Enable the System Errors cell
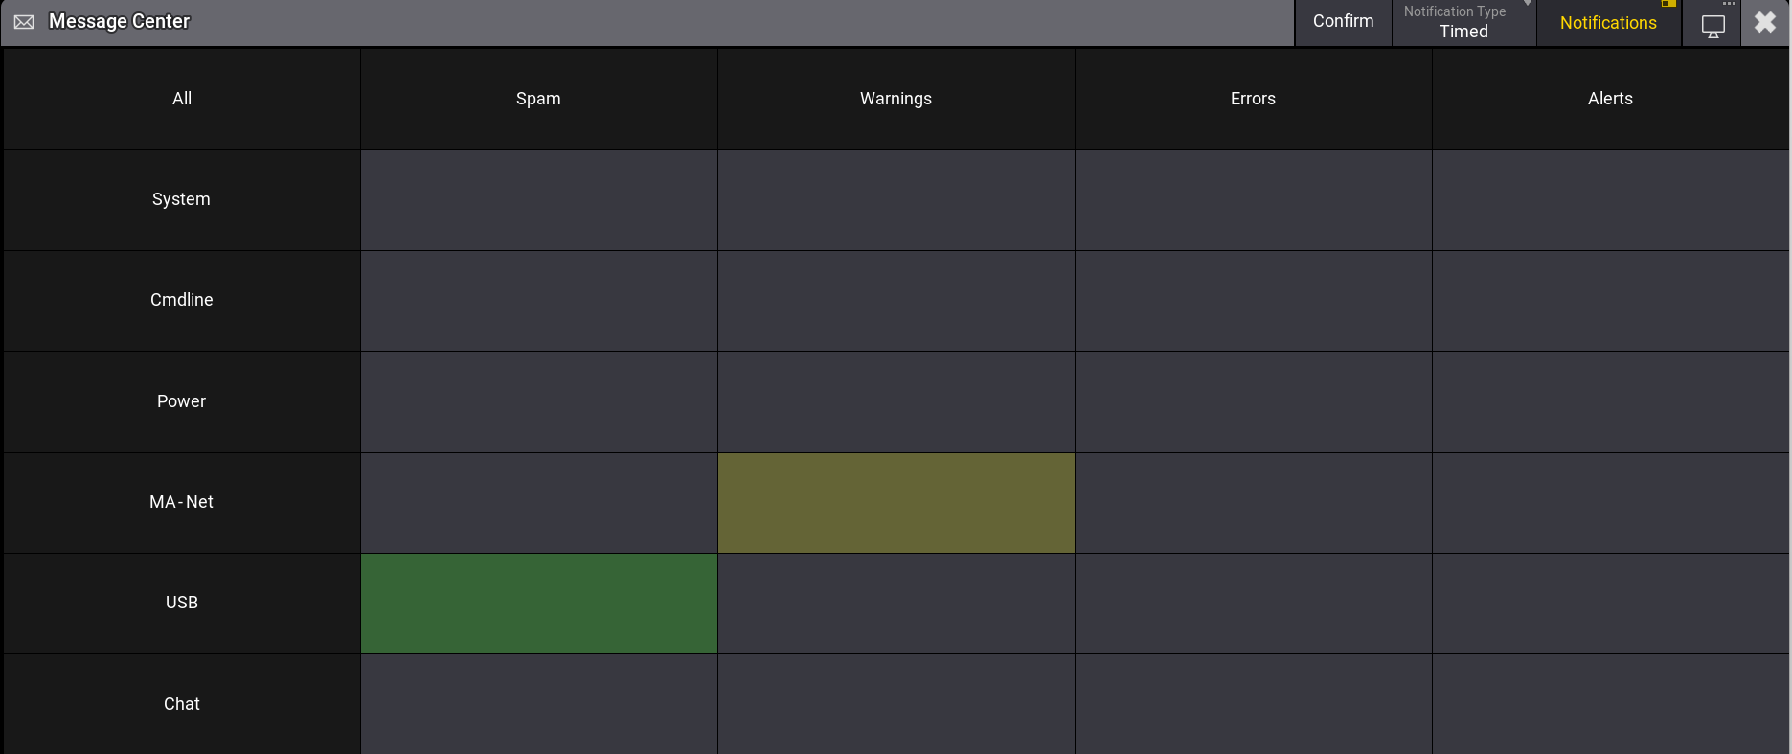This screenshot has width=1792, height=754. pyautogui.click(x=1253, y=200)
